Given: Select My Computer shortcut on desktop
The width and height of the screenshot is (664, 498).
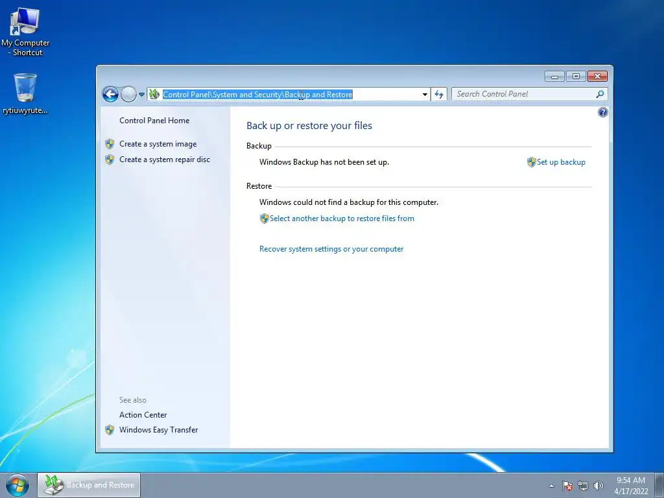Looking at the screenshot, I should (25, 32).
